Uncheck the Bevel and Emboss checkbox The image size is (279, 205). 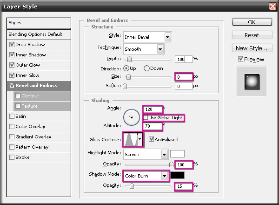[x=12, y=85]
